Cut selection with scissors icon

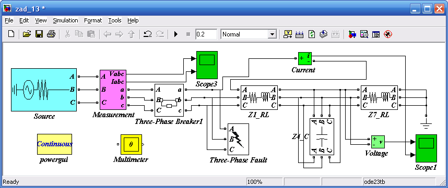pyautogui.click(x=67, y=34)
